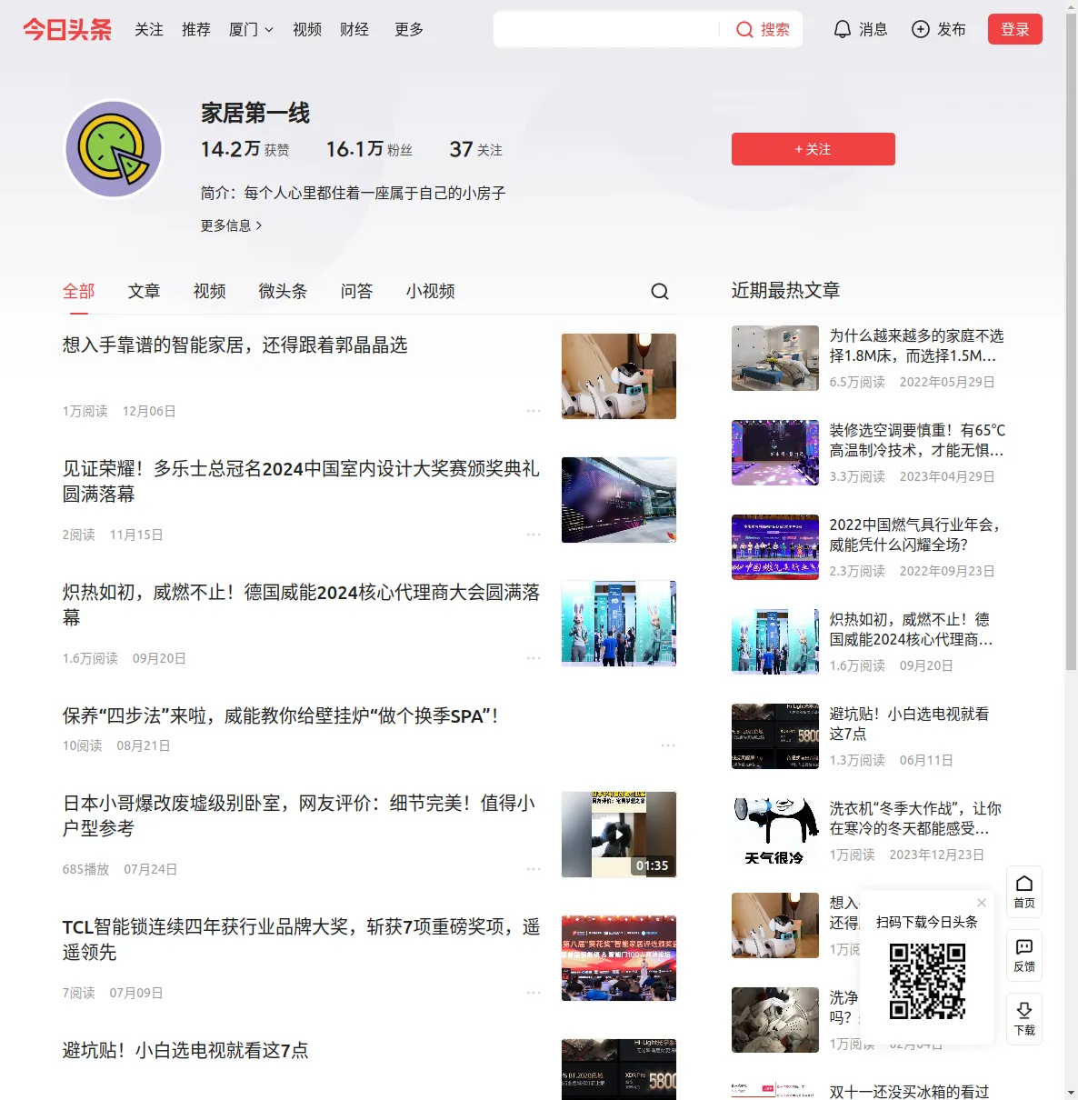Image resolution: width=1078 pixels, height=1100 pixels.
Task: Open sidebar hot article 避坑贴 小白选电视就看这7点
Action: click(x=909, y=724)
